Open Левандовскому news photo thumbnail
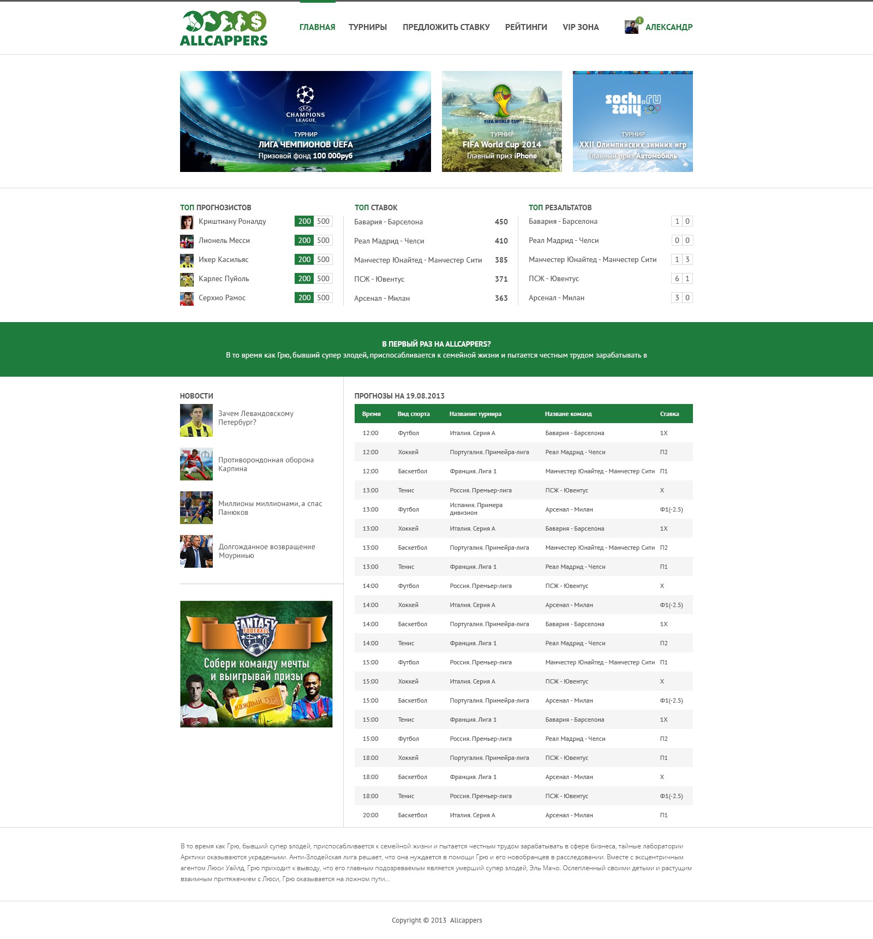The image size is (873, 939). tap(196, 420)
